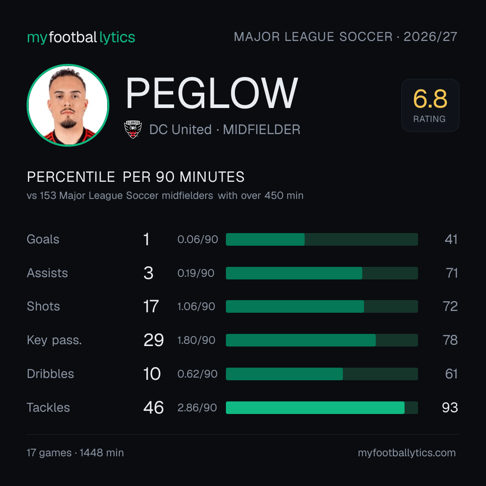Open the myfootballytics.com link
Image resolution: width=486 pixels, height=486 pixels.
tap(407, 453)
